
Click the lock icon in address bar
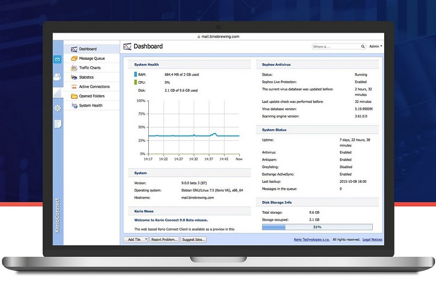coord(199,36)
